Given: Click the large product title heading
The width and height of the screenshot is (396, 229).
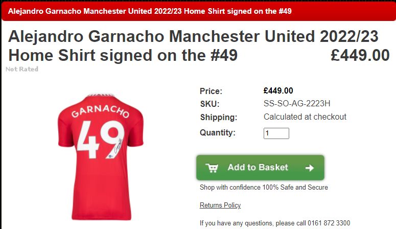Looking at the screenshot, I should (193, 46).
